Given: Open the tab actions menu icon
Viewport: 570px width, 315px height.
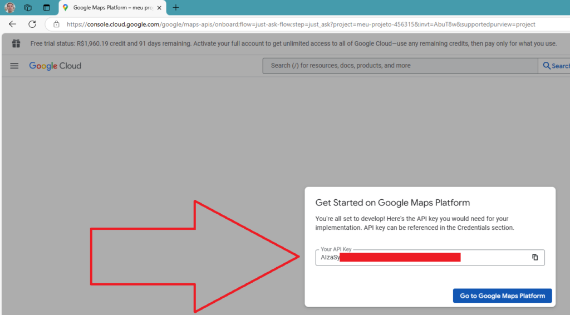Looking at the screenshot, I should coord(47,8).
